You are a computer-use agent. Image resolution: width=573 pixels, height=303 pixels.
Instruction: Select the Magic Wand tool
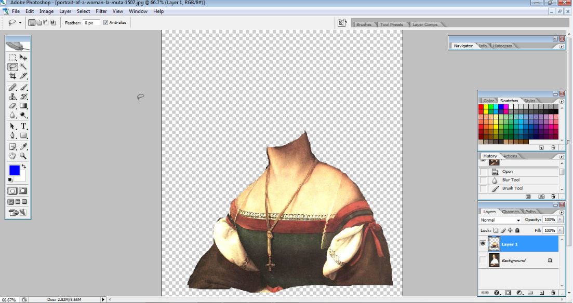[x=23, y=66]
